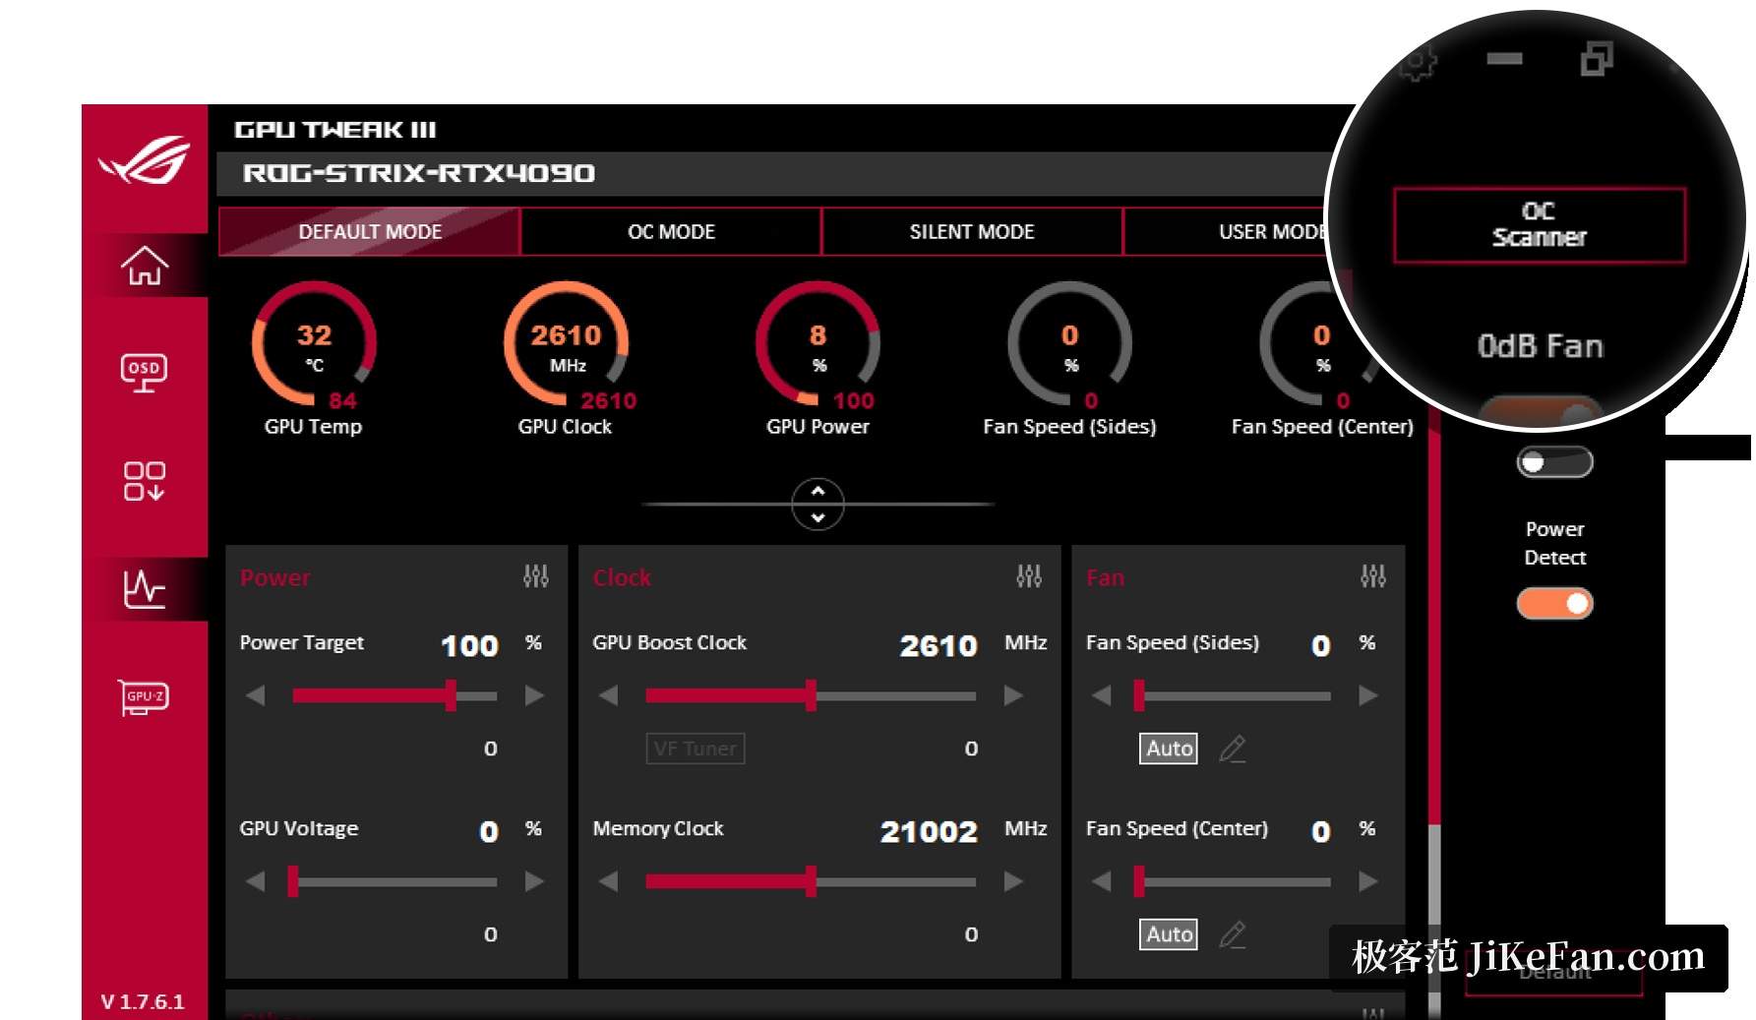This screenshot has width=1756, height=1020.
Task: Open the utilities download icon in sidebar
Action: pyautogui.click(x=145, y=481)
